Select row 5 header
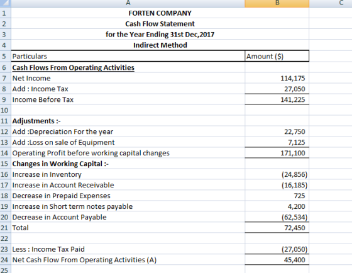The image size is (352, 273). tap(6, 56)
